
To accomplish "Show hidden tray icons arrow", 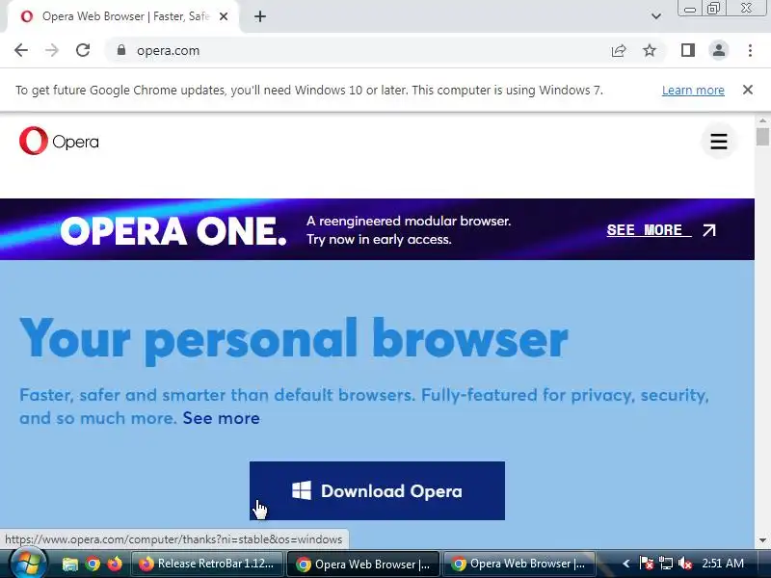I will pos(625,564).
